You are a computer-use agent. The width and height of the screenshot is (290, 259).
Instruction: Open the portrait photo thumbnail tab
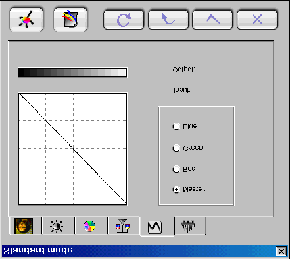pos(24,226)
